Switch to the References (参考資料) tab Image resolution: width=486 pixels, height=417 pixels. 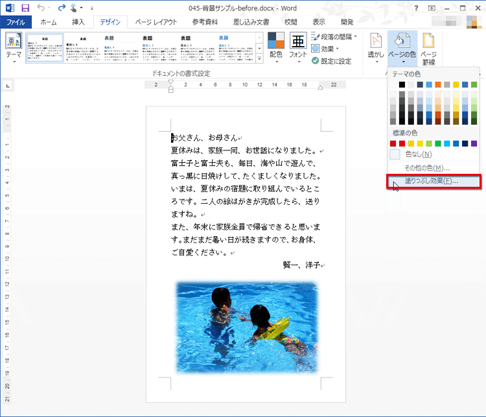(x=205, y=22)
